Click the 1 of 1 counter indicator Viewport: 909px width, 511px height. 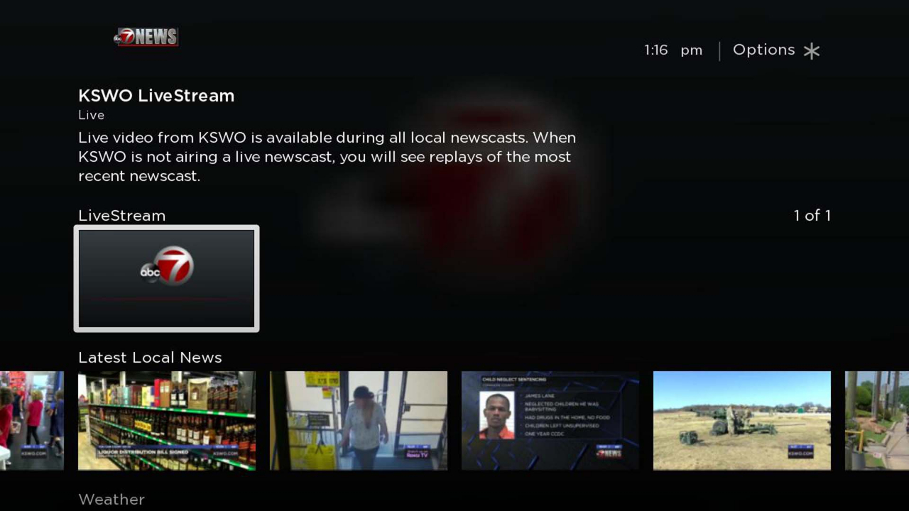812,216
